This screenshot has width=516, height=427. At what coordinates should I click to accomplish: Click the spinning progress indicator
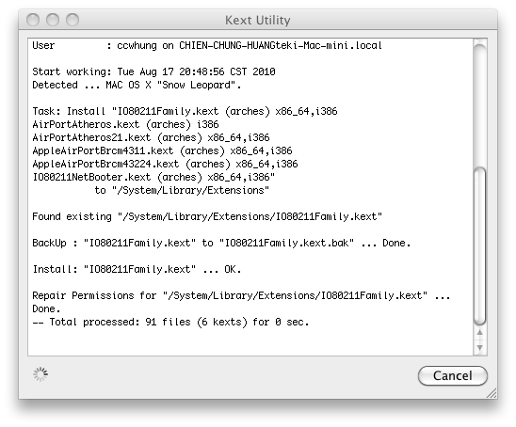tap(40, 374)
